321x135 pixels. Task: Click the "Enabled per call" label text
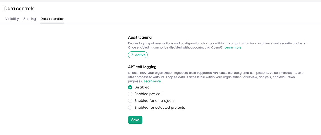tap(149, 94)
